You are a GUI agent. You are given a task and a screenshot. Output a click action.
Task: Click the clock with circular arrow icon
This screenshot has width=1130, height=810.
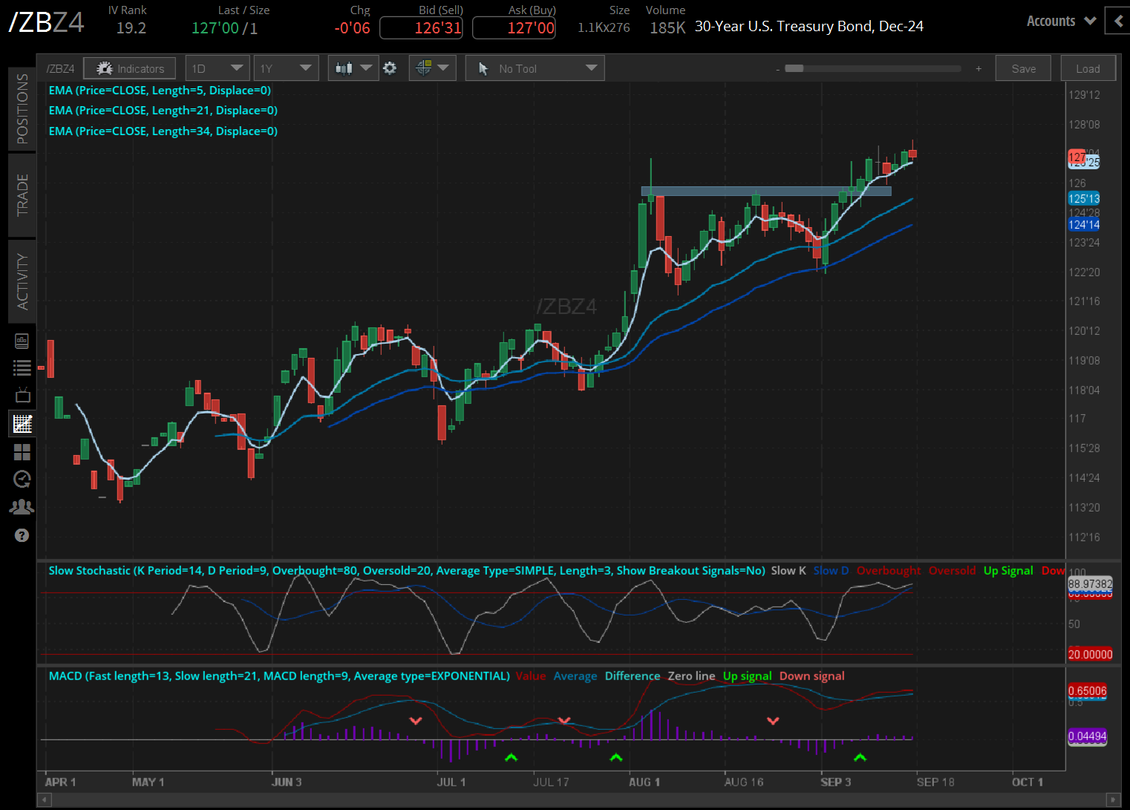pyautogui.click(x=22, y=480)
